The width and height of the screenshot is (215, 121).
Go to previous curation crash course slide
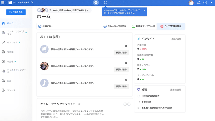tap(125, 104)
